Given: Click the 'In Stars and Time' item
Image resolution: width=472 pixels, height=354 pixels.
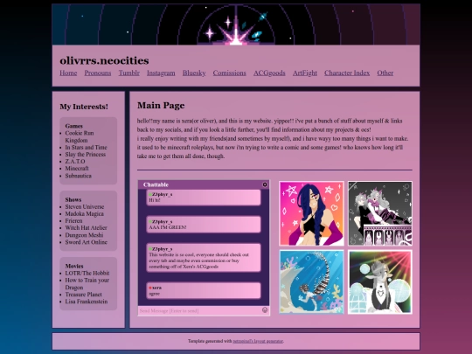Looking at the screenshot, I should (86, 147).
